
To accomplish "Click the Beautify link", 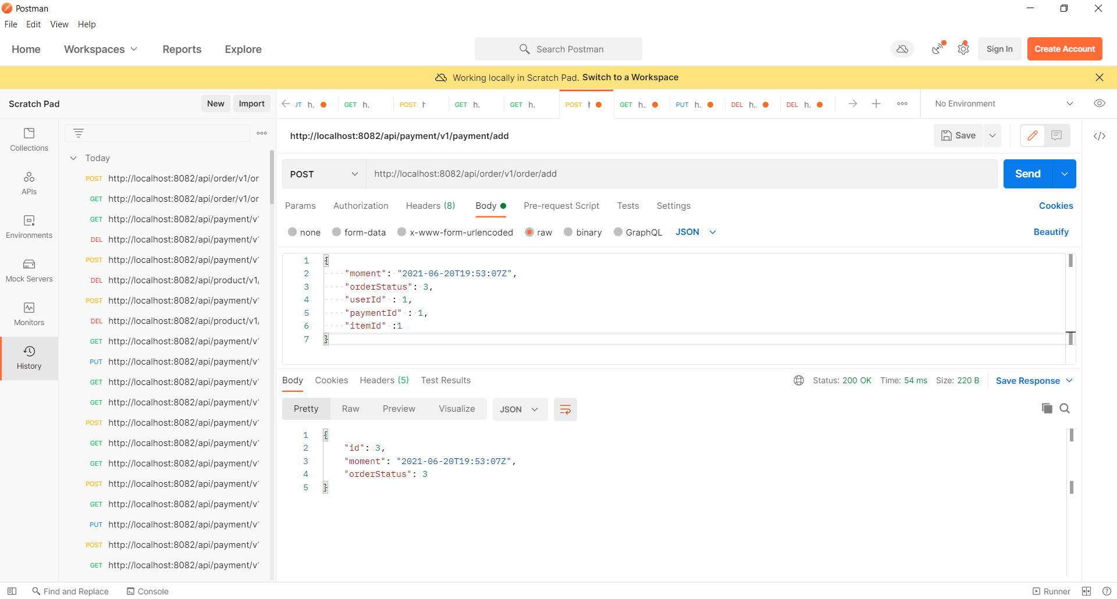I will pos(1051,232).
